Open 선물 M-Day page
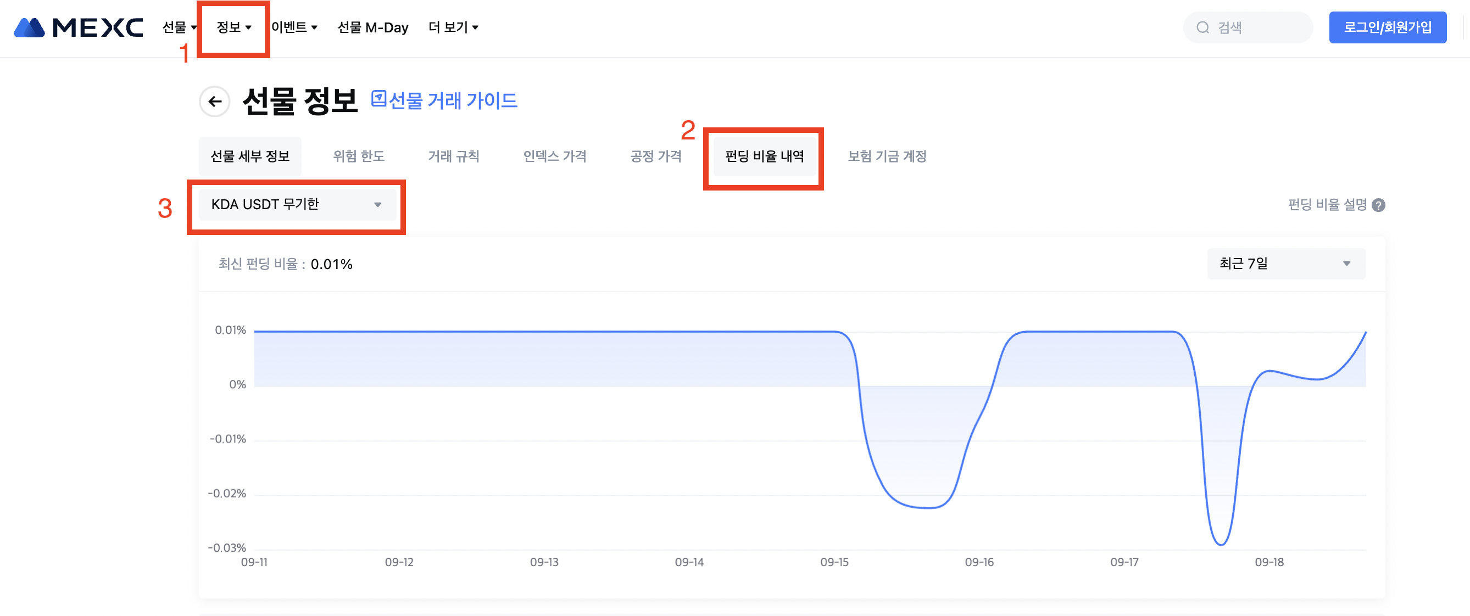 [x=372, y=27]
